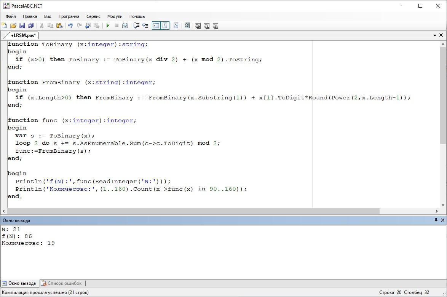Save all files with the double floppy icon
The height and width of the screenshot is (297, 447).
tap(31, 26)
